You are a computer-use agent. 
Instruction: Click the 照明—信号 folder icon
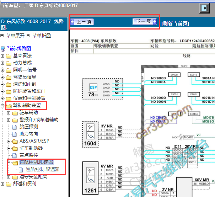[9, 70]
